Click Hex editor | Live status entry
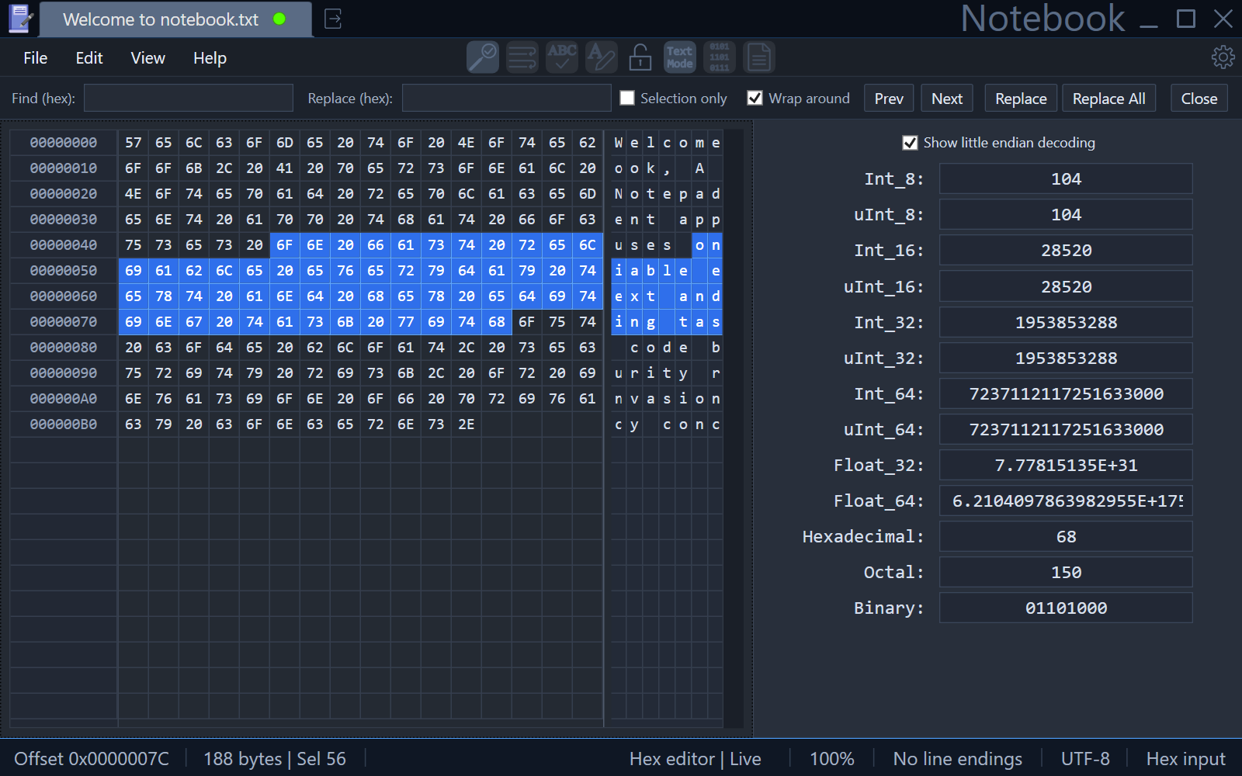The height and width of the screenshot is (776, 1242). [x=696, y=759]
